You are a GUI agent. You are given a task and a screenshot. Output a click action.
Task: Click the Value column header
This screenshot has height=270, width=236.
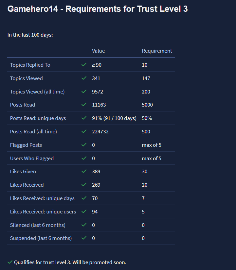click(x=98, y=51)
